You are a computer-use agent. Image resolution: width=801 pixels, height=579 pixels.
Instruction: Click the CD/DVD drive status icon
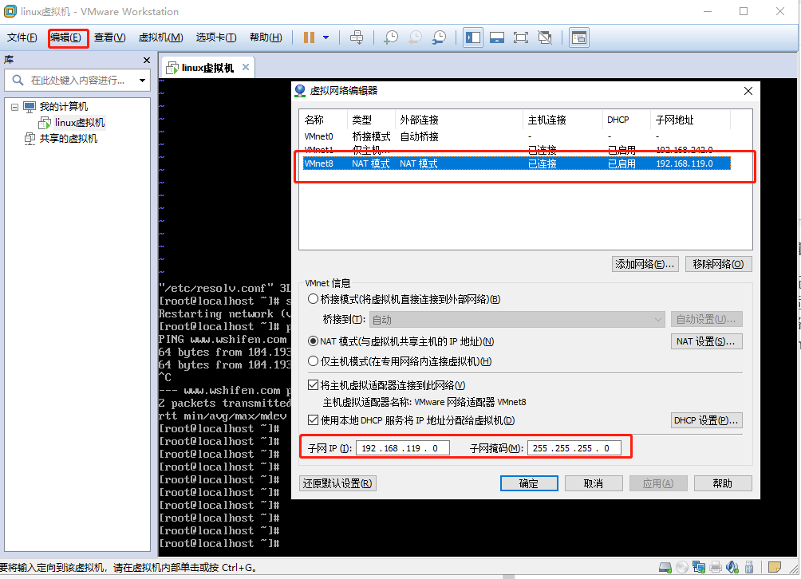[x=682, y=567]
